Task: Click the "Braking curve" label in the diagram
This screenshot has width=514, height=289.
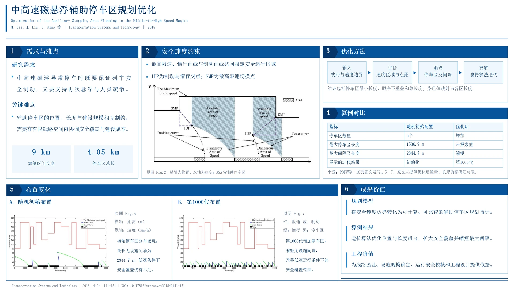Action: click(x=168, y=133)
